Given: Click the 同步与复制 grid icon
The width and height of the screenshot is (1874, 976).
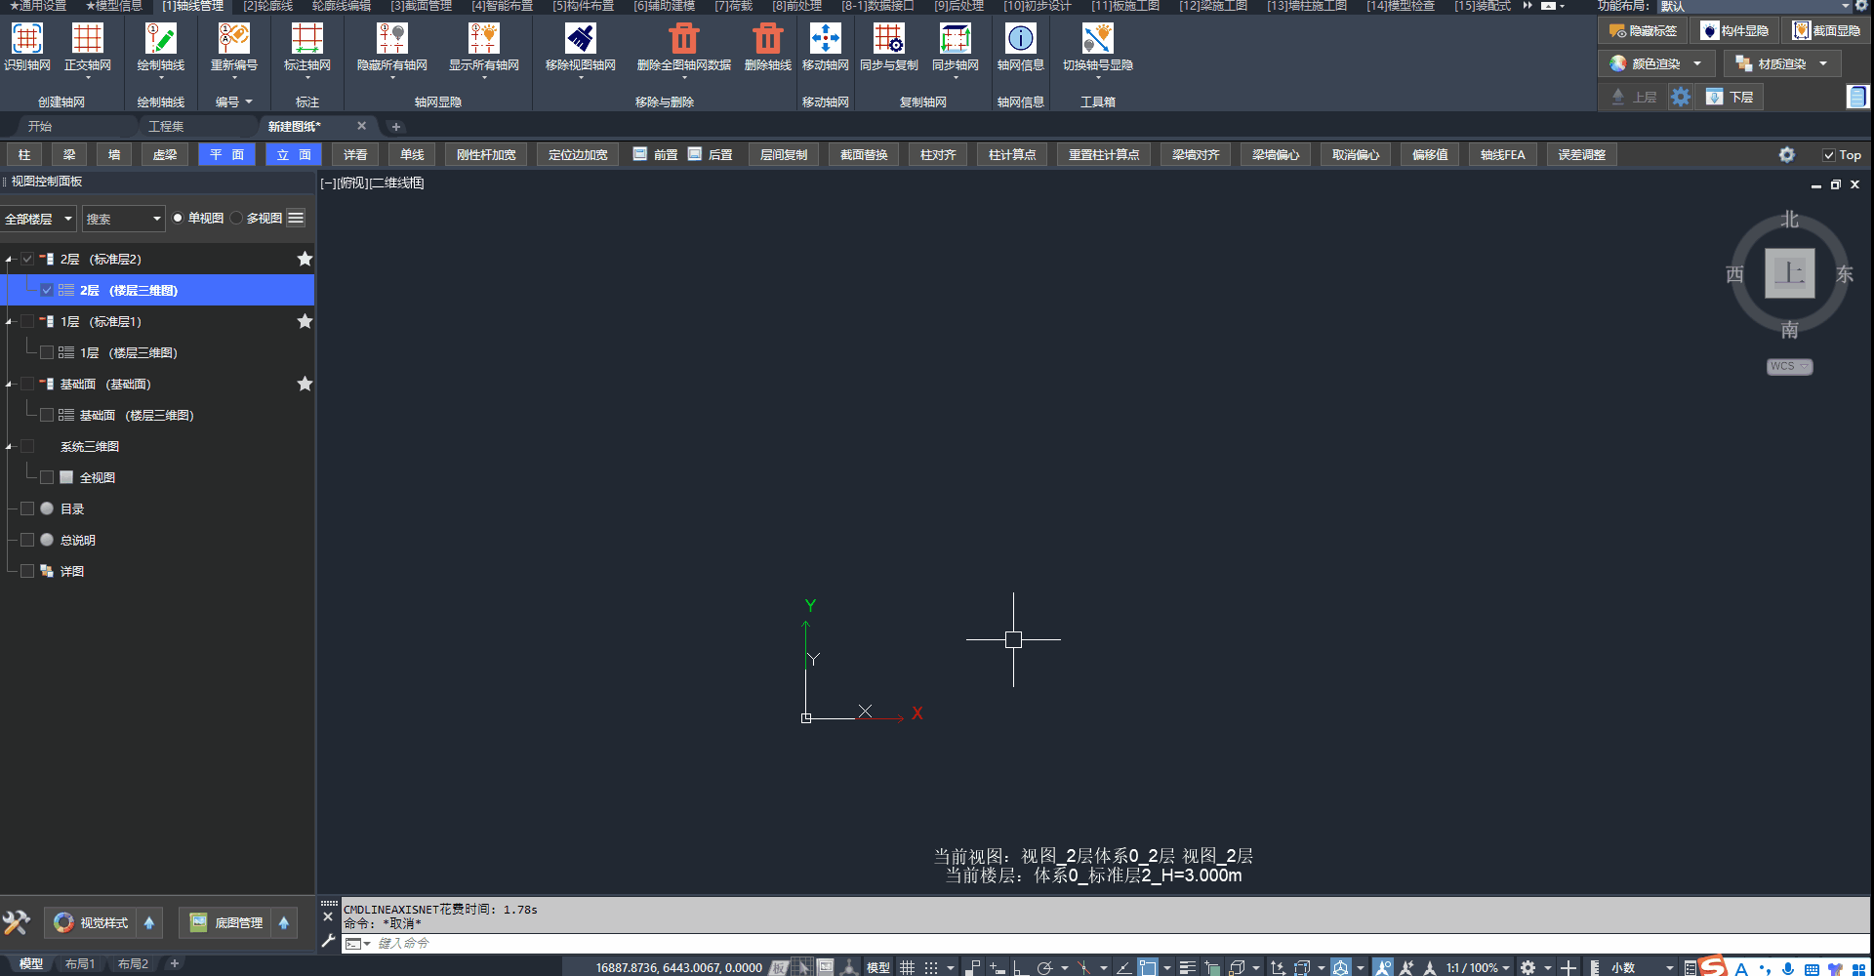Looking at the screenshot, I should tap(888, 39).
